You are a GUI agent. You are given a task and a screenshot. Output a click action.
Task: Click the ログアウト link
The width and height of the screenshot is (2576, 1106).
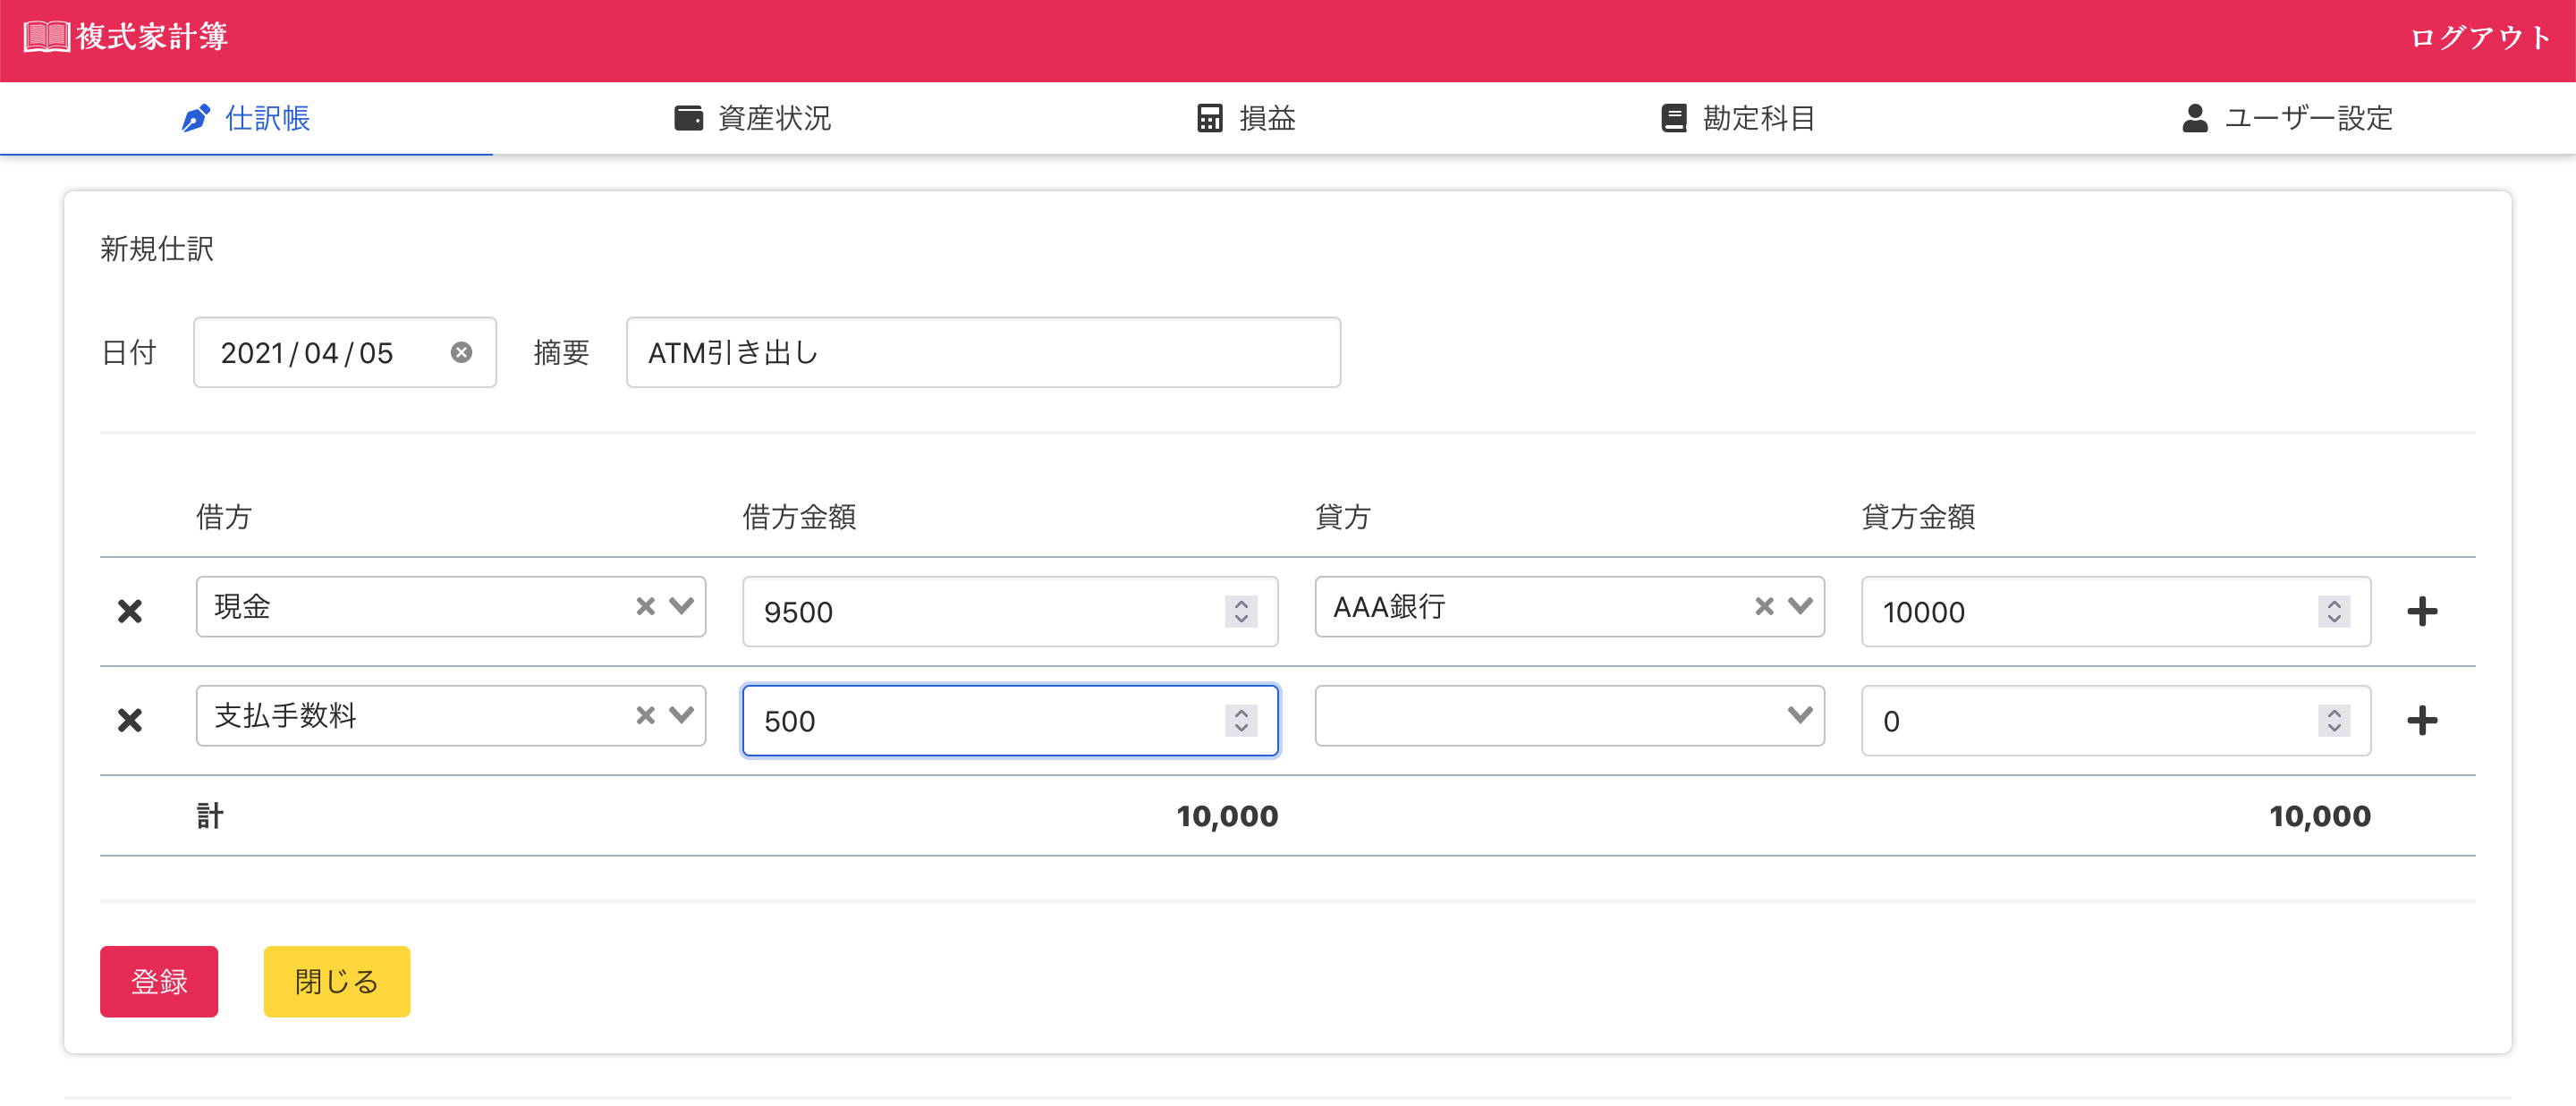pos(2479,37)
